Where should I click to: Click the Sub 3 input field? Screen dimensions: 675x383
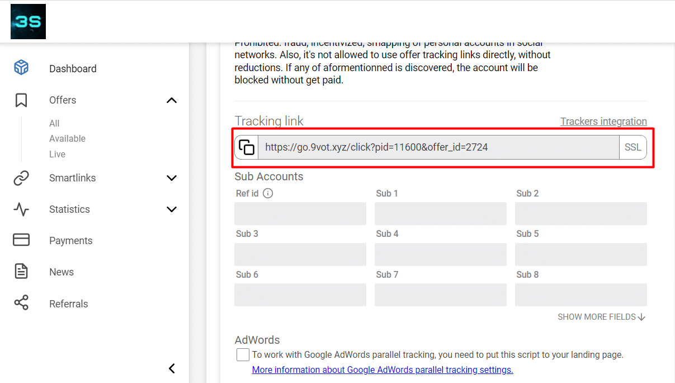300,254
